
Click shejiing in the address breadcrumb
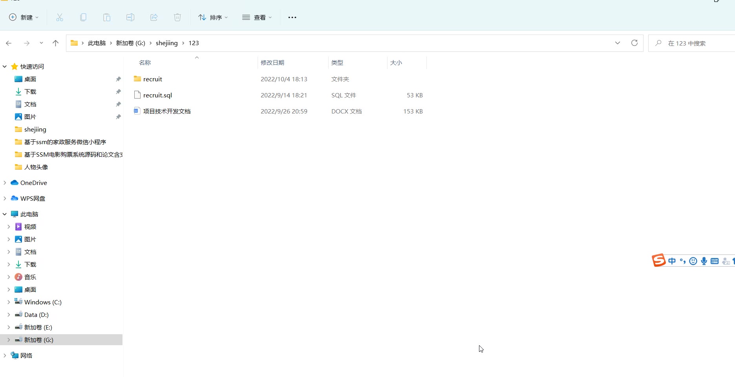tap(166, 43)
